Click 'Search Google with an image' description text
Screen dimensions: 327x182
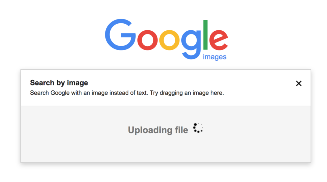click(69, 93)
